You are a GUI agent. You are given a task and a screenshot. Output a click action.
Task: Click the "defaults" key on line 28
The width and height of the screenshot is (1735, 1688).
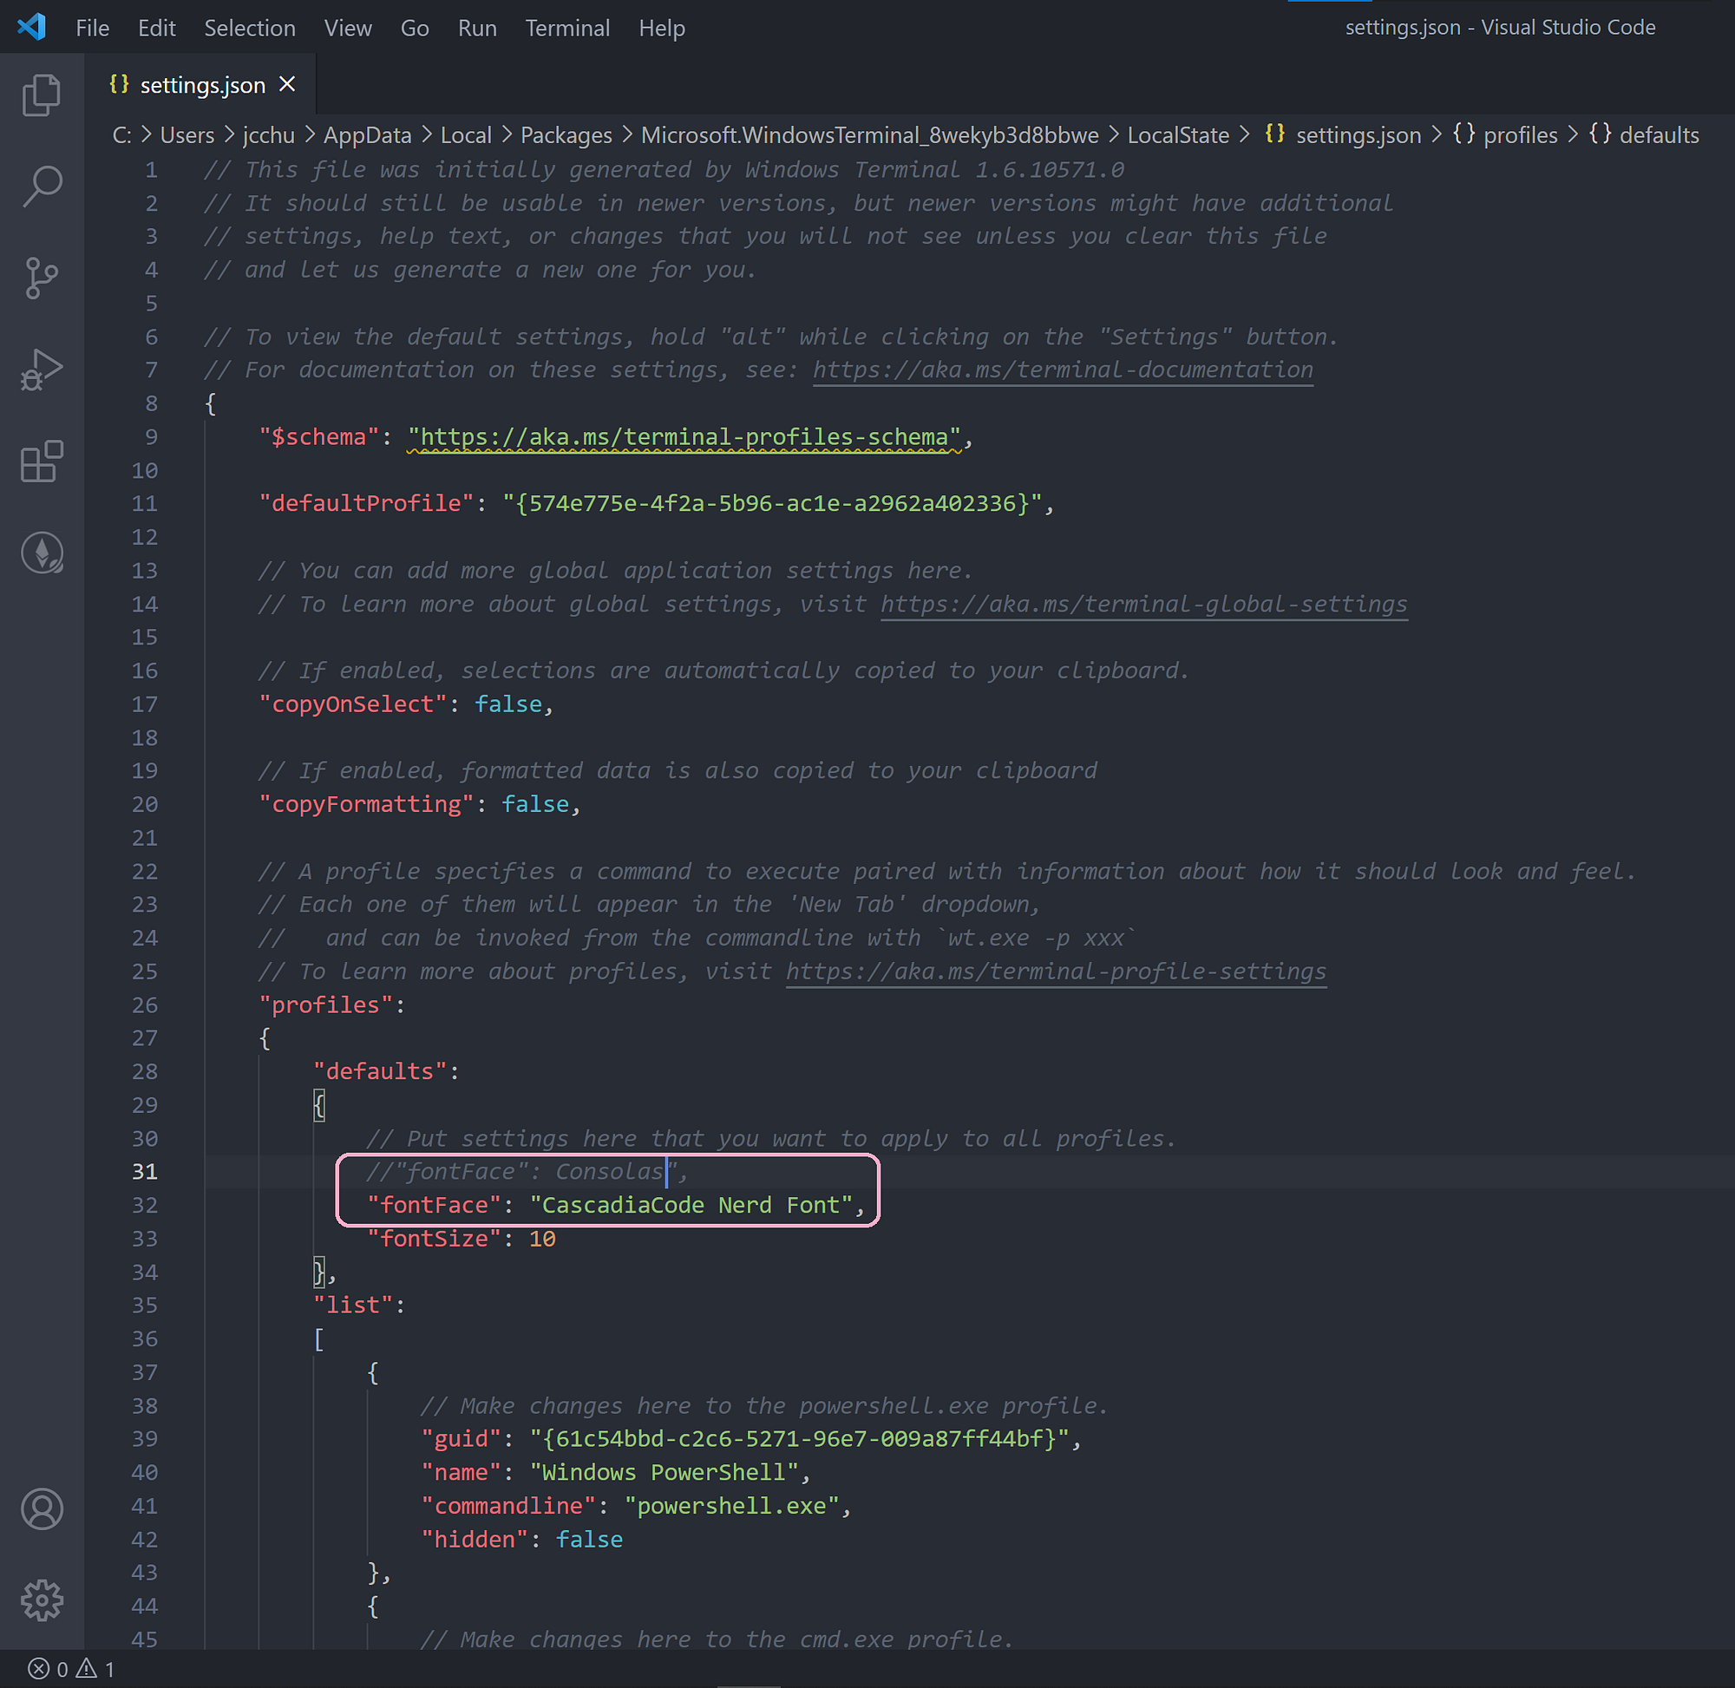pyautogui.click(x=379, y=1071)
